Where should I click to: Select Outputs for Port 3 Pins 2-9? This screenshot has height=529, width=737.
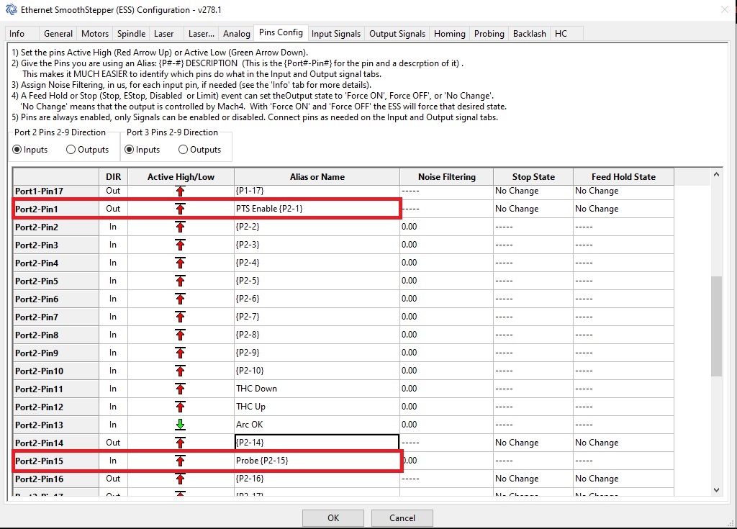pyautogui.click(x=181, y=149)
